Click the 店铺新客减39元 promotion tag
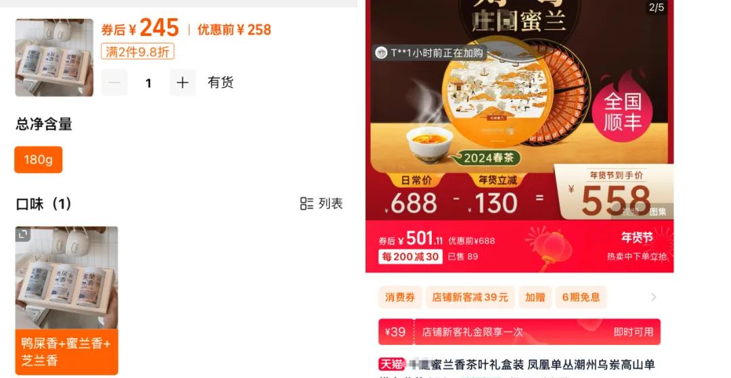Screen dimensions: 731x378 [x=470, y=297]
